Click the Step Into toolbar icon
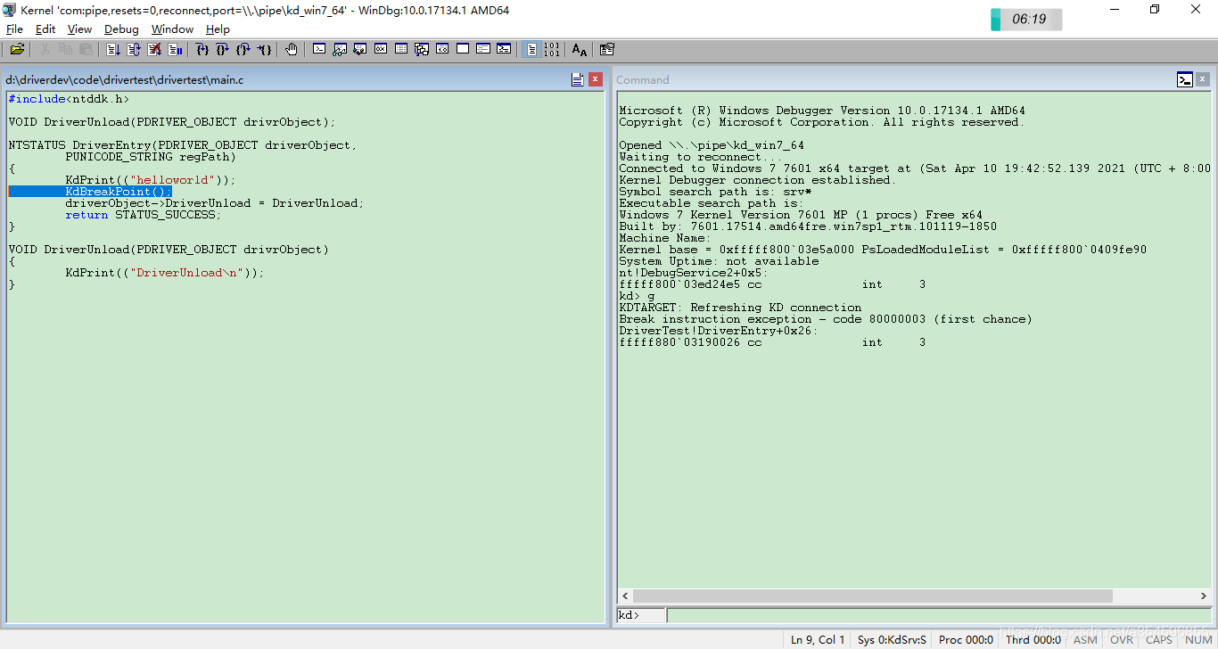 (202, 49)
